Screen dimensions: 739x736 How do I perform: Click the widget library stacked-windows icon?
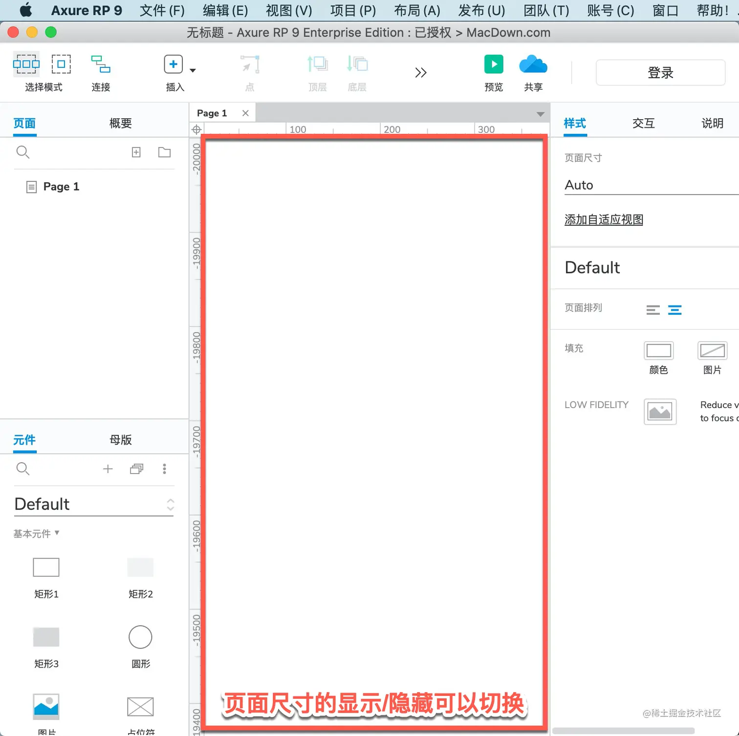pyautogui.click(x=136, y=469)
